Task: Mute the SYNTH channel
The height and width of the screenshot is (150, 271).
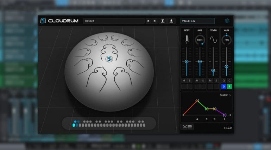Action: 210,80
